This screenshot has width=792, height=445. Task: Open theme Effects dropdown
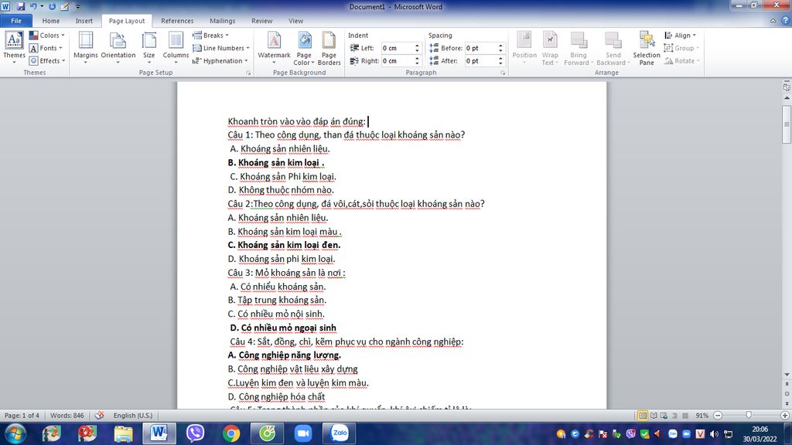(47, 60)
